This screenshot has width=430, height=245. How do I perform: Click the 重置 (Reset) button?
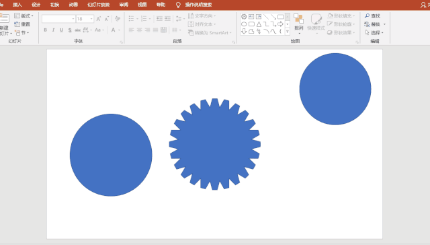pos(22,24)
